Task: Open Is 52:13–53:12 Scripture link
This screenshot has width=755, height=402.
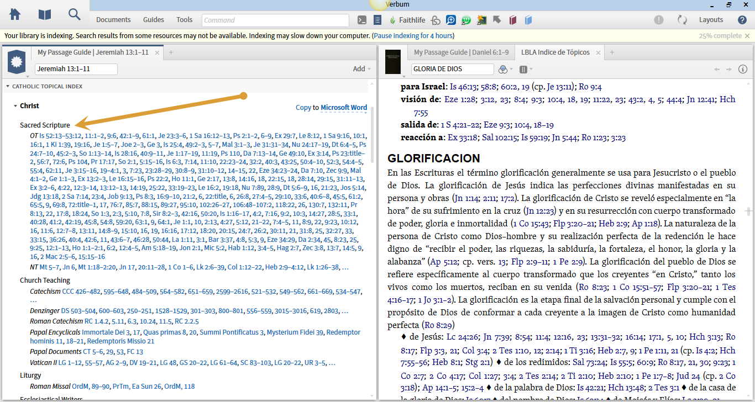Action: (x=61, y=136)
